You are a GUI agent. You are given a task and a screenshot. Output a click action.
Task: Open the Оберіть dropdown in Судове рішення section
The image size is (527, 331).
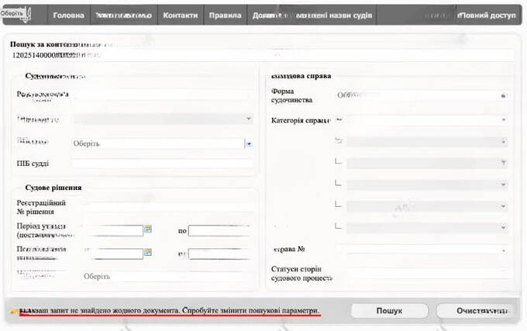167,276
